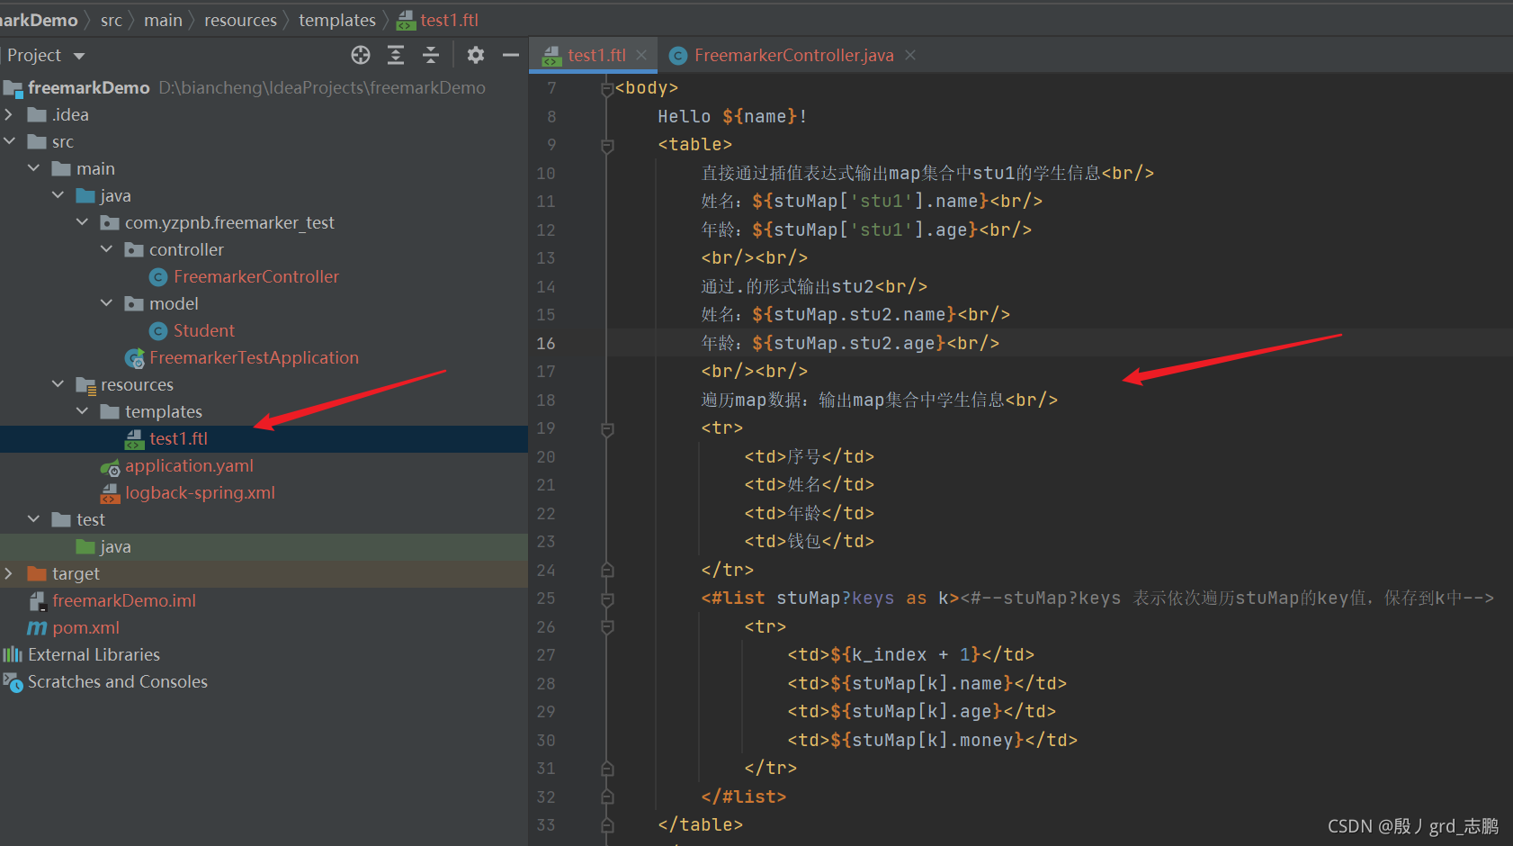Click the target folder icon
The height and width of the screenshot is (846, 1513).
pos(37,573)
